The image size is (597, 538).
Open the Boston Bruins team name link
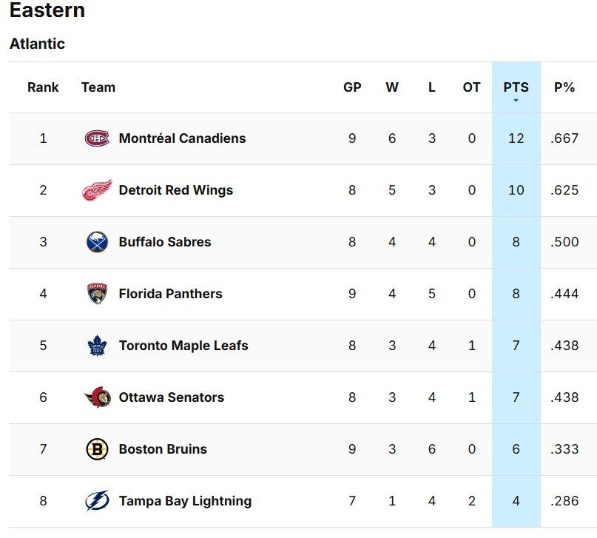(x=163, y=449)
